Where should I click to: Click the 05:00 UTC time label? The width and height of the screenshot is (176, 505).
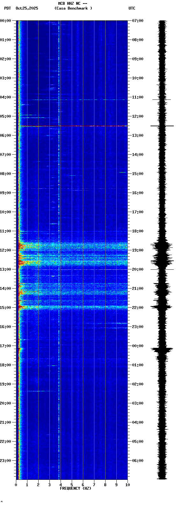click(138, 442)
